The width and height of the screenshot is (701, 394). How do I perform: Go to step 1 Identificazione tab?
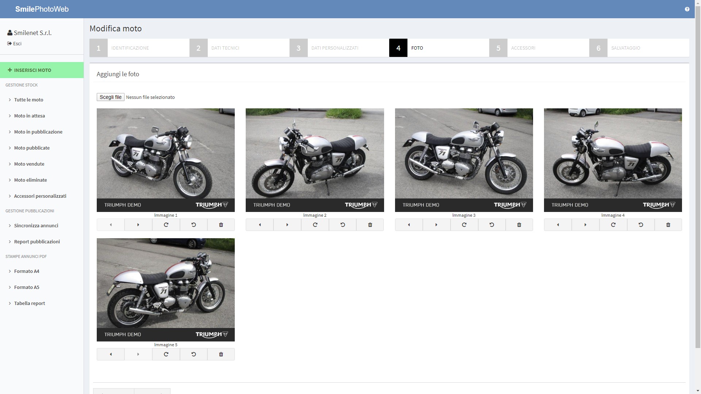coord(139,48)
